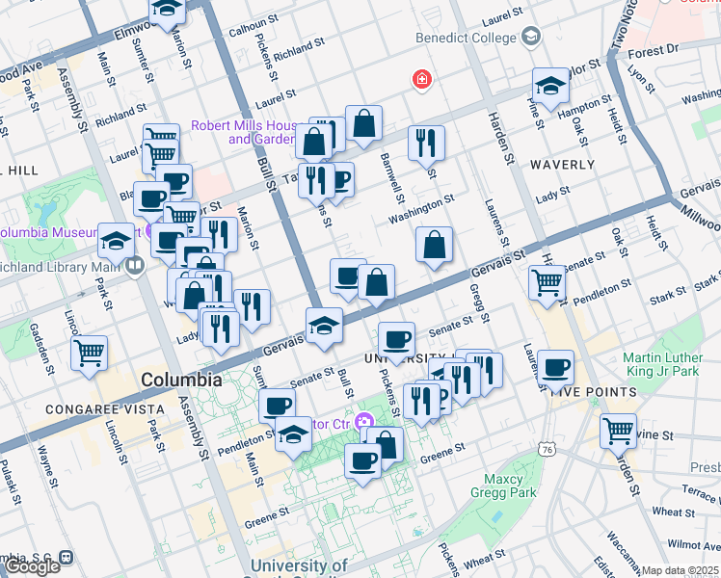Click the shopping bag marker below Washington St label

(x=434, y=248)
